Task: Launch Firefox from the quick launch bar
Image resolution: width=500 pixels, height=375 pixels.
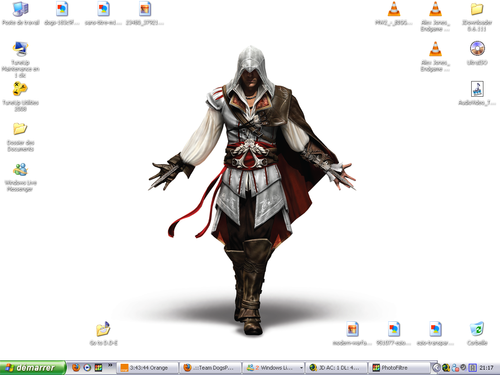Action: [x=76, y=367]
